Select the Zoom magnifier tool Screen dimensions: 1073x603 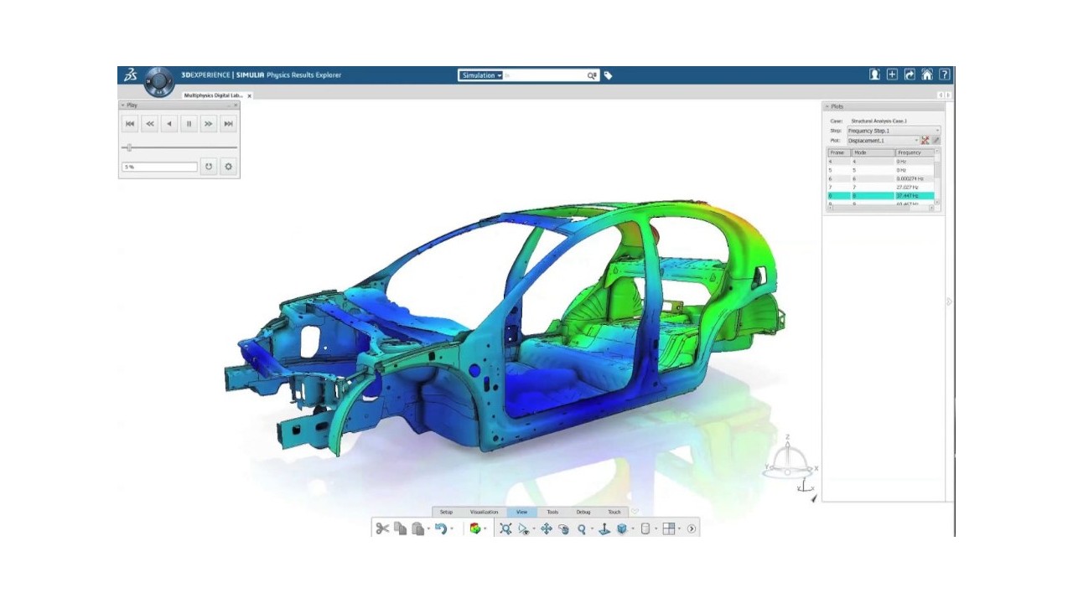coord(581,528)
